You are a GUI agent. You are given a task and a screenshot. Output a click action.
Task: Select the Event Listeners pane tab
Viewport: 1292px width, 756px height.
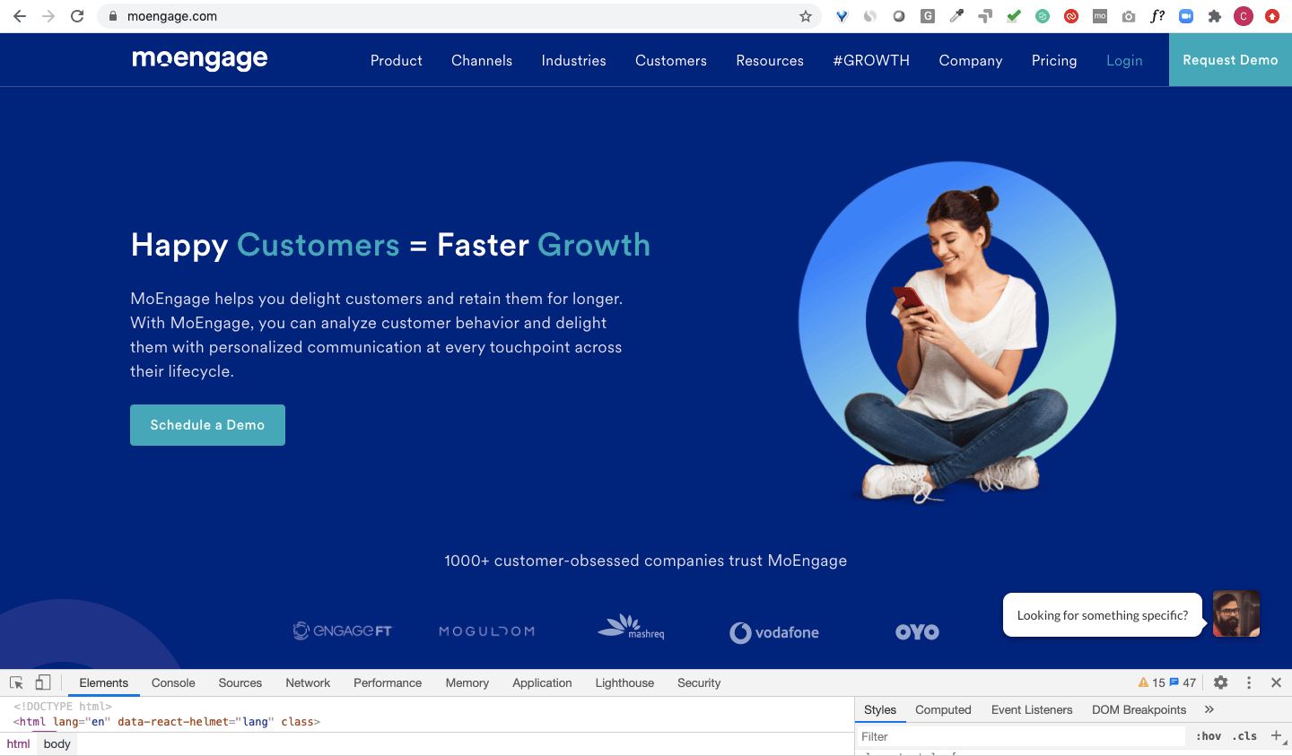click(x=1032, y=709)
